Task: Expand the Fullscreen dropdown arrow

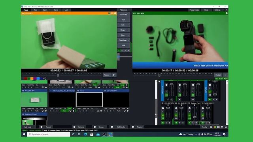Action: [x=131, y=10]
